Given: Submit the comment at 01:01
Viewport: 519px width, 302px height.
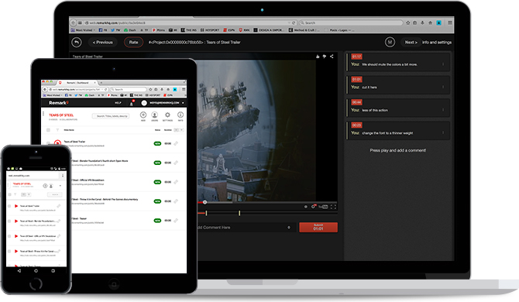Looking at the screenshot, I should [x=318, y=227].
